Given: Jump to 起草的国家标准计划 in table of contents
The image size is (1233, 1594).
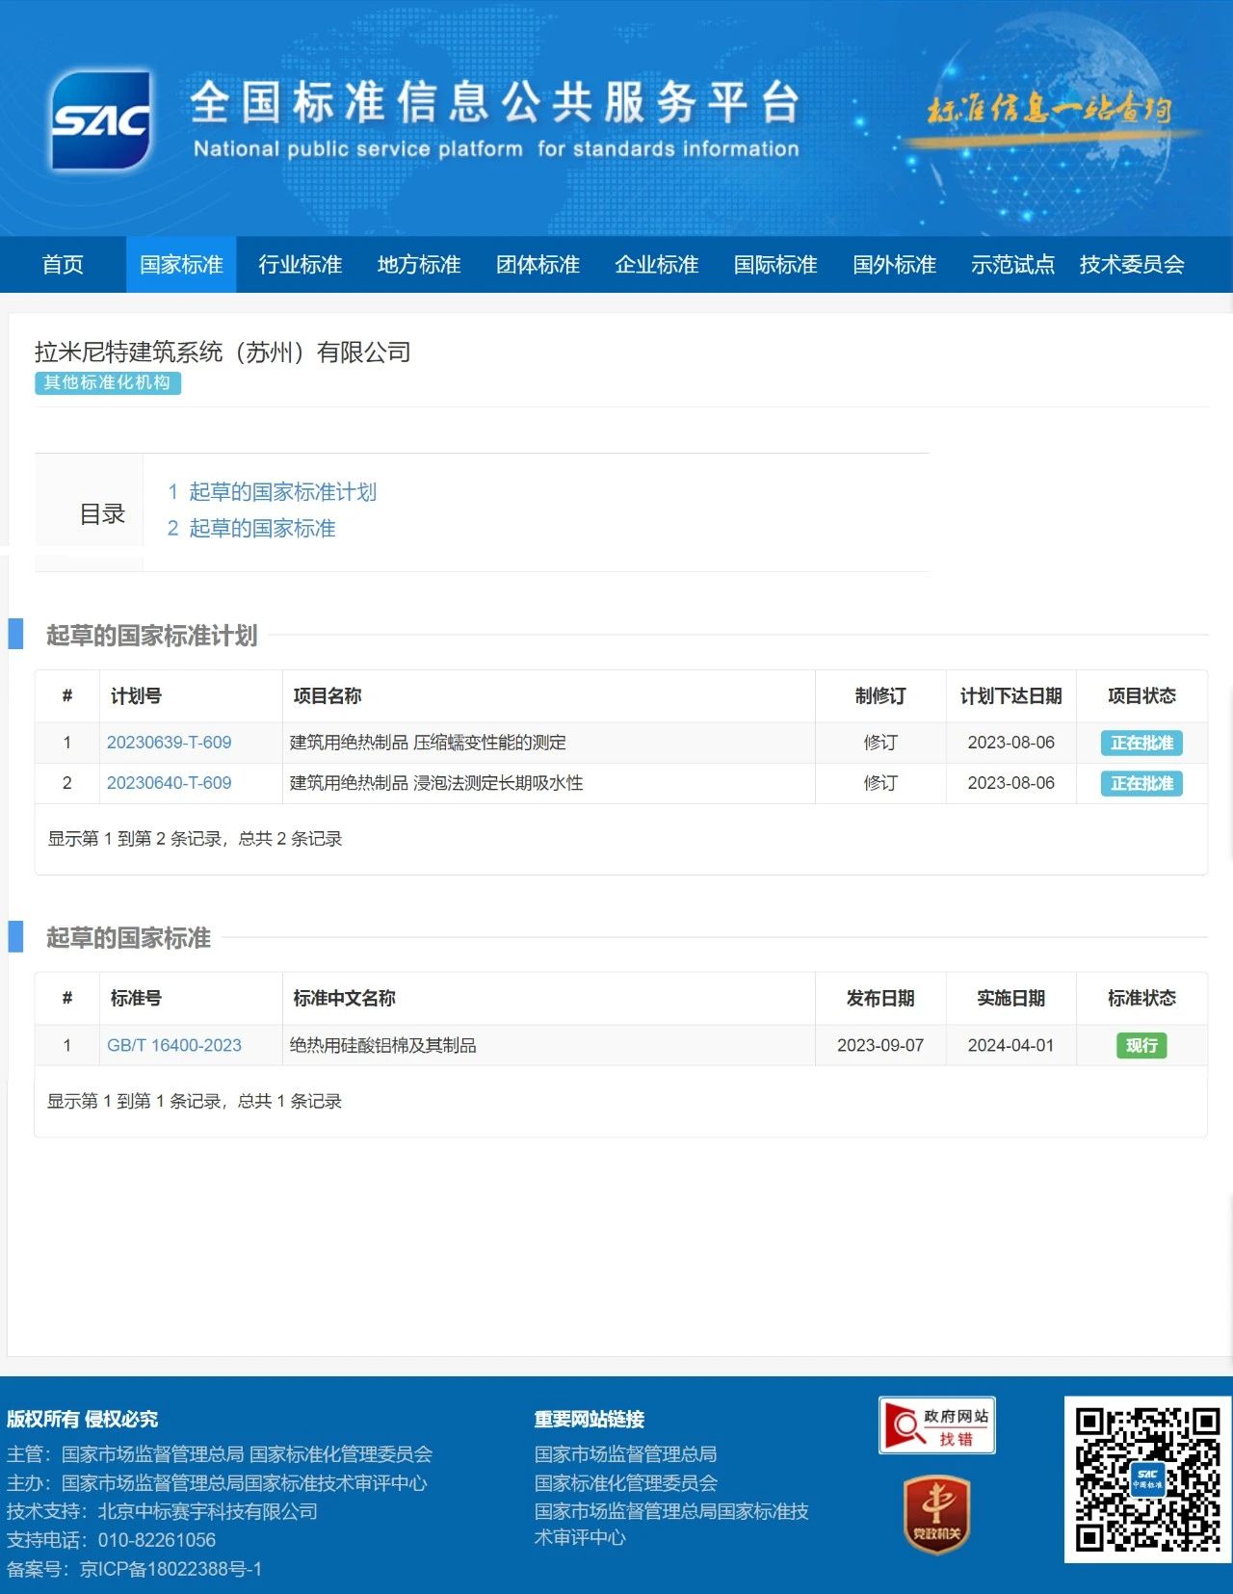Looking at the screenshot, I should 282,492.
